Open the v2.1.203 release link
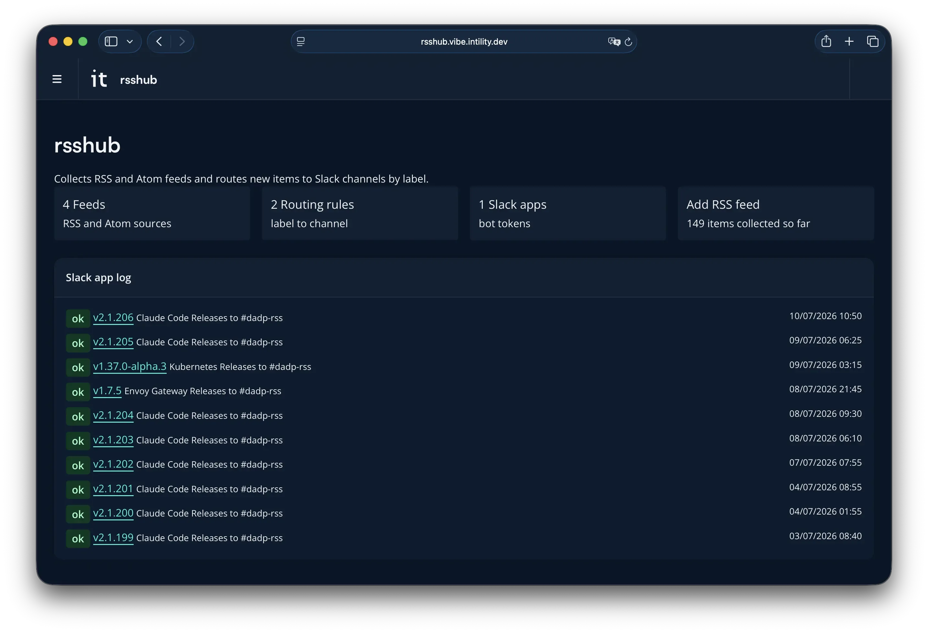The width and height of the screenshot is (928, 633). click(x=113, y=440)
